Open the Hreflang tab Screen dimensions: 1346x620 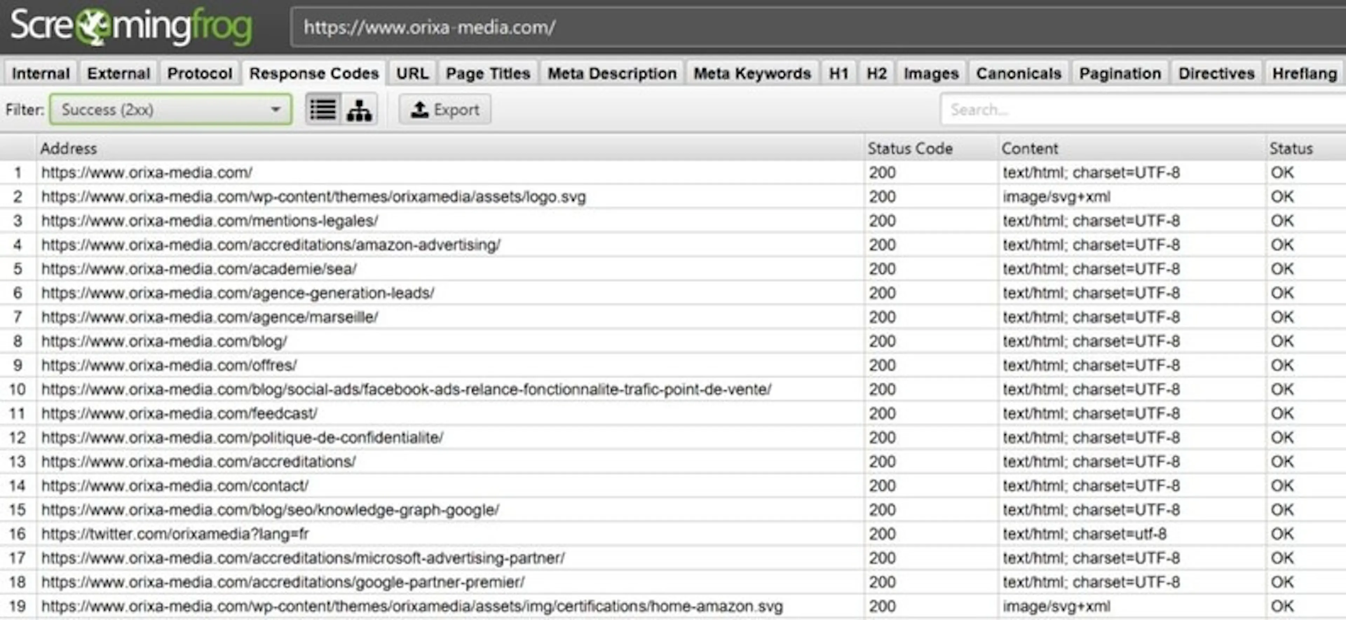1303,73
